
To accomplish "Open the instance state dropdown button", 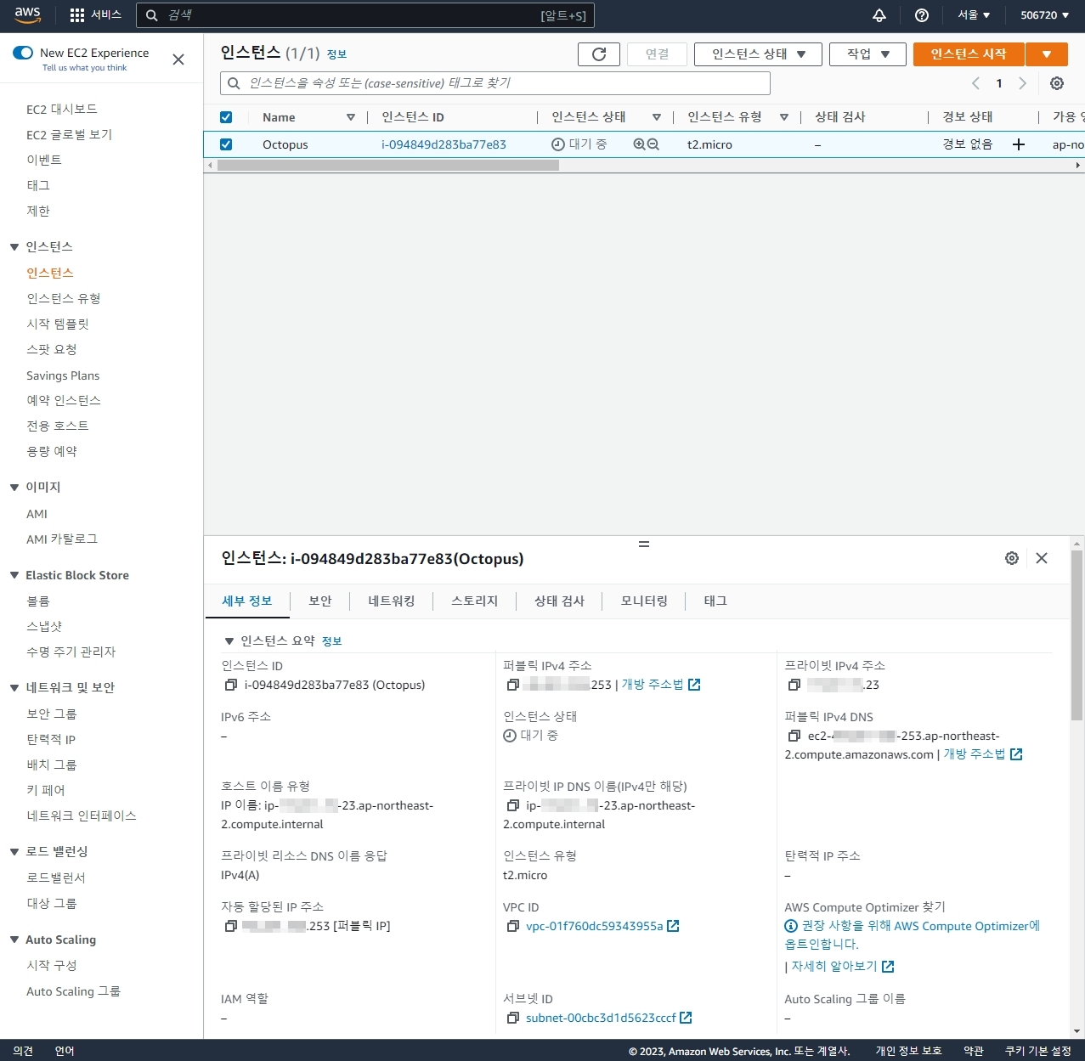I will click(758, 54).
